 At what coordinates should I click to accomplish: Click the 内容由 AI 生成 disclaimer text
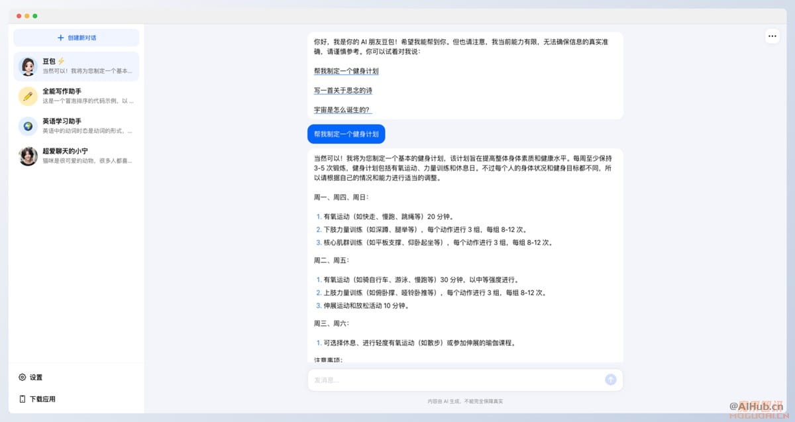(465, 401)
